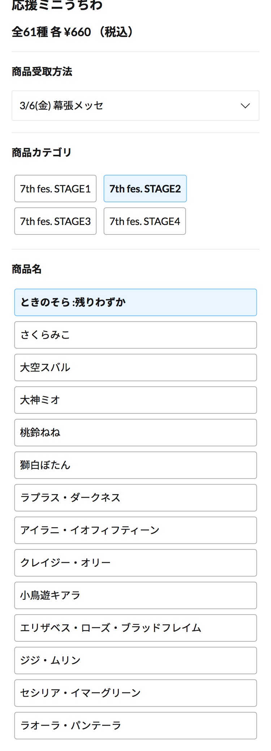Viewport: 271px width, 751px height.
Task: Choose ときのそら :残りわずか option
Action: click(x=135, y=302)
